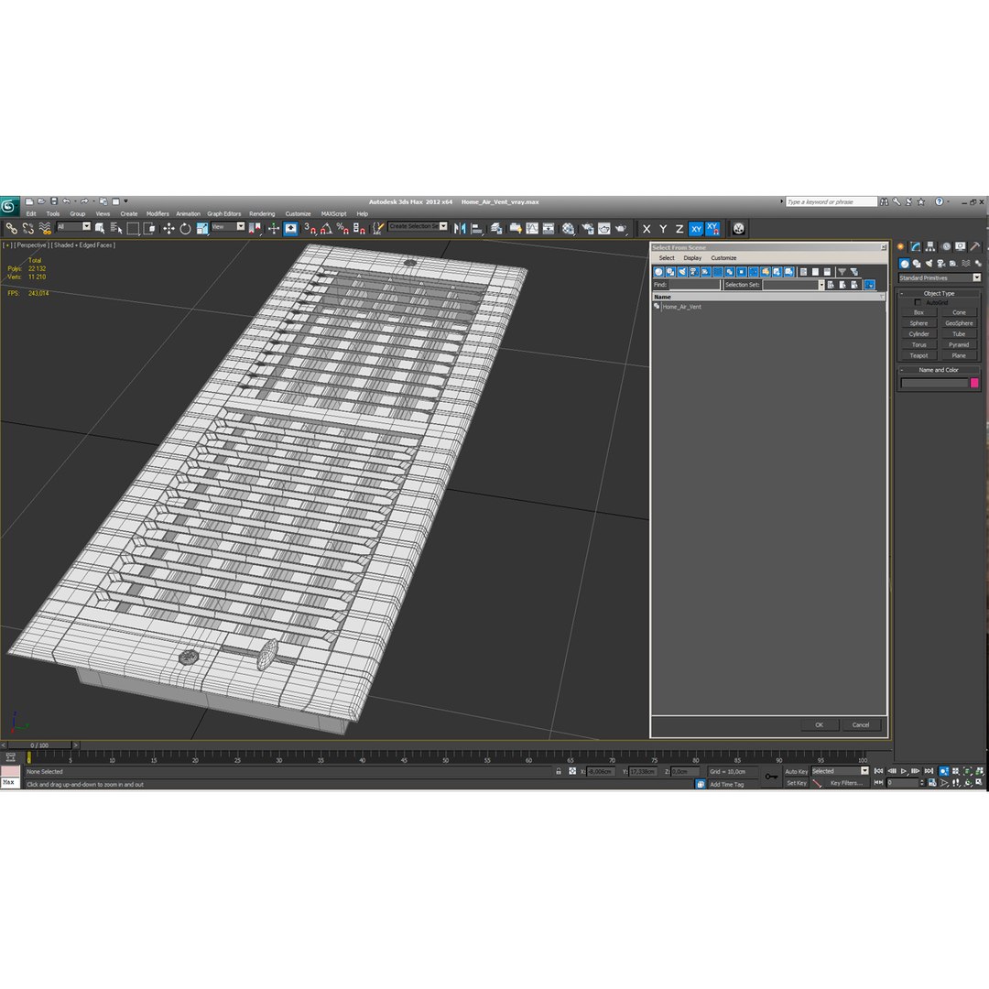Open the Rendering menu
The width and height of the screenshot is (989, 989).
[262, 213]
